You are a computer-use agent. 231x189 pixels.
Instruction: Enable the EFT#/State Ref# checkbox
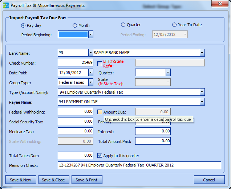(x=100, y=63)
